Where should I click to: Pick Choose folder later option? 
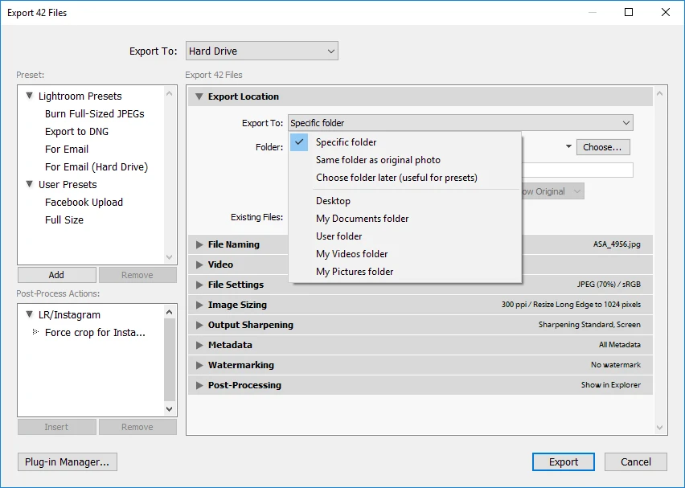405,178
